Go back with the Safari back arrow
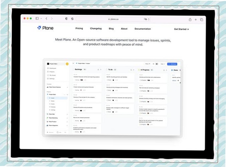Screen dimensions: 226x167 46,18
